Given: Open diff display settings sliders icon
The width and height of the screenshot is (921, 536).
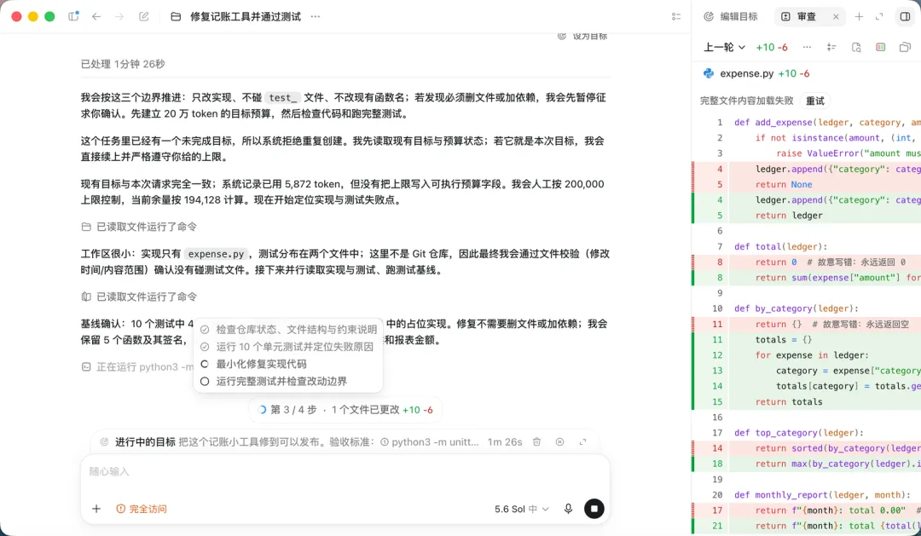Looking at the screenshot, I should coord(831,47).
